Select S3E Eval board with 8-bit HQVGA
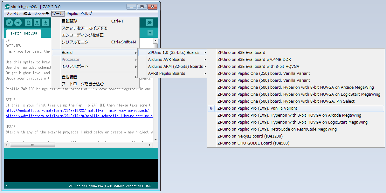Screen dimensions: 386x193 (x=296, y=67)
